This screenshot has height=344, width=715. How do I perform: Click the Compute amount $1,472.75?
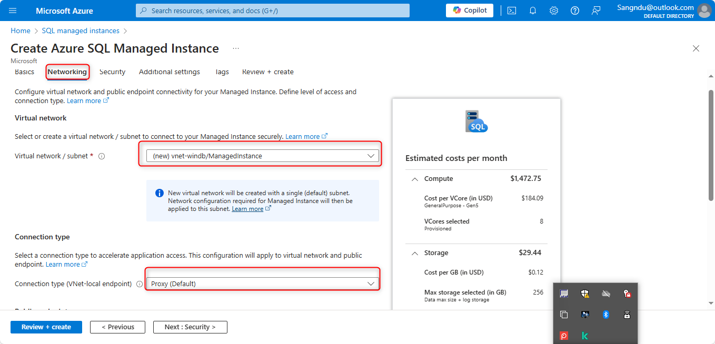pos(525,179)
